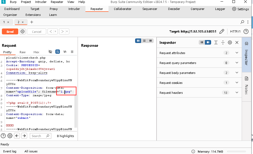Open Inspector side tab
This screenshot has width=253, height=154.
[246, 55]
